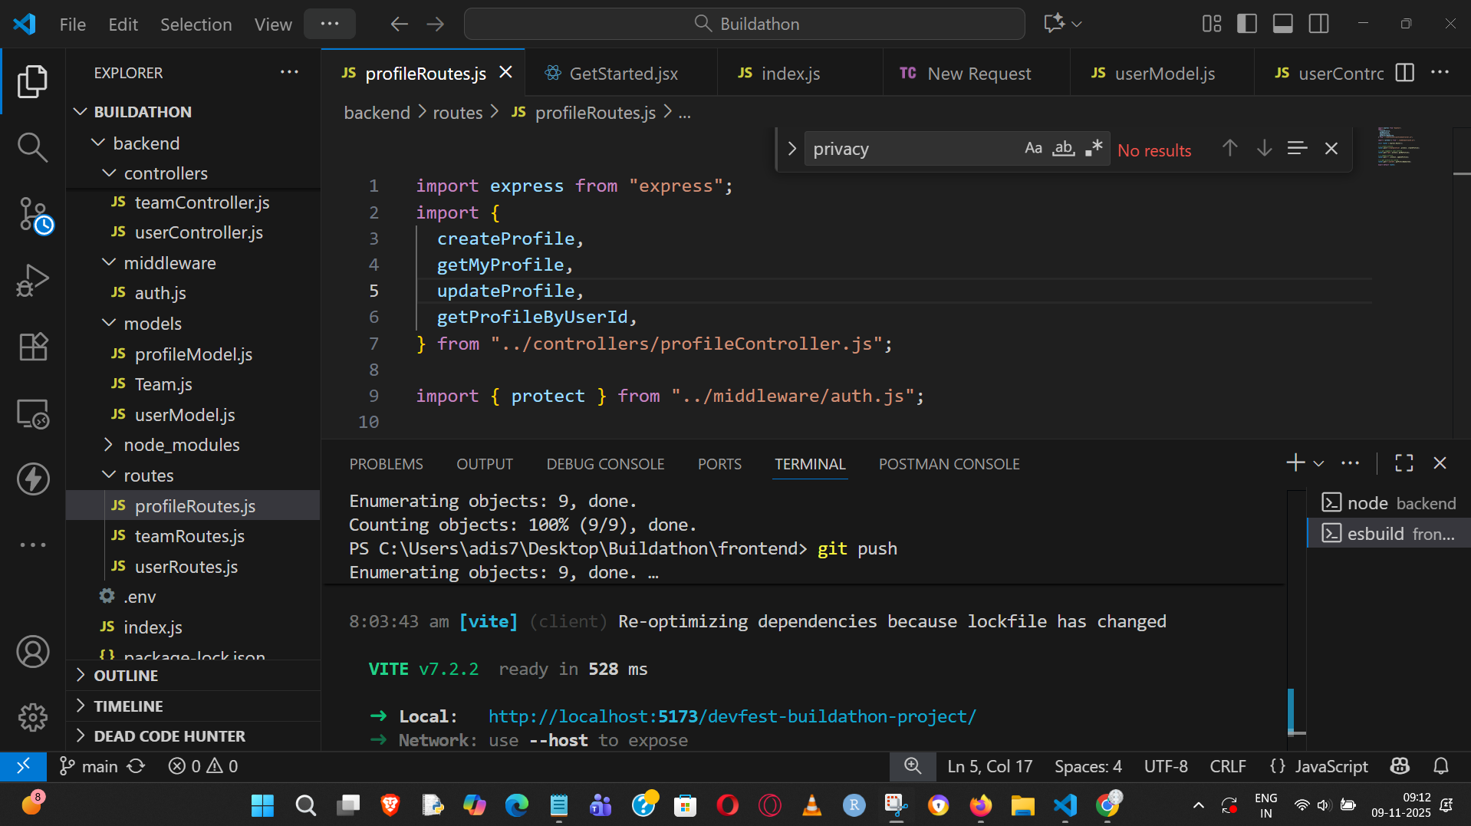Toggle Use Regular Expression in find

(x=1094, y=149)
